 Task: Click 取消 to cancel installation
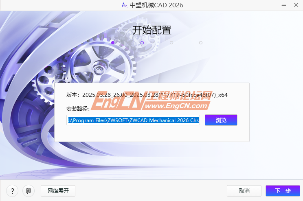(244, 191)
